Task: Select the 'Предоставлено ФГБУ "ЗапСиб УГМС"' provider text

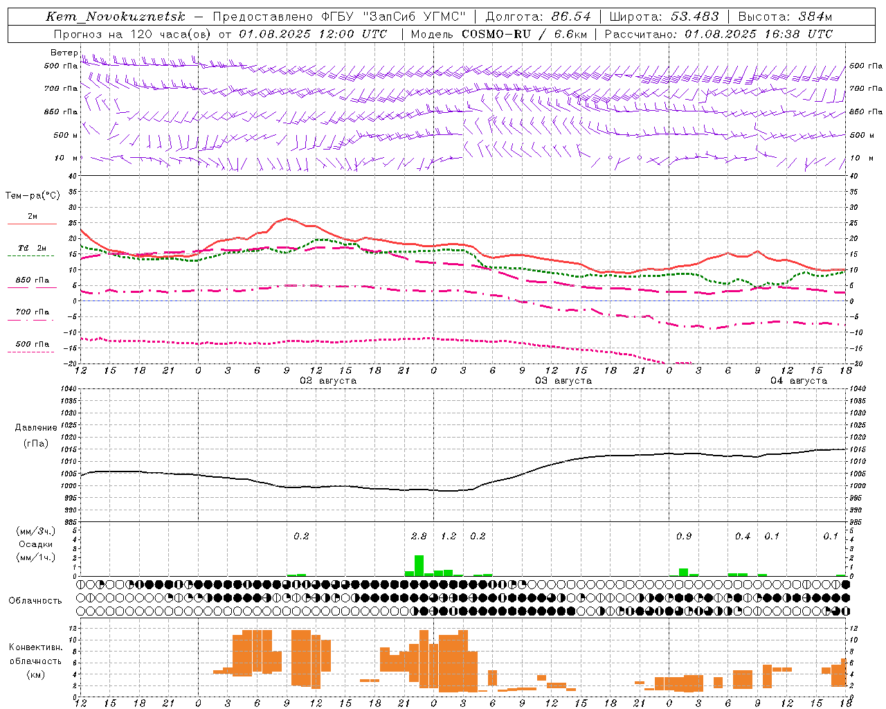Action: point(339,17)
